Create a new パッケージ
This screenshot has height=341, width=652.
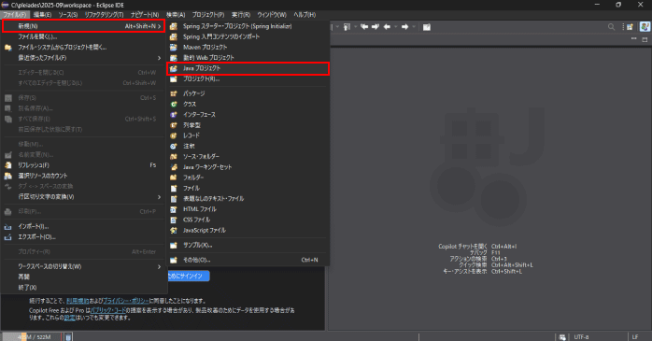(248, 93)
